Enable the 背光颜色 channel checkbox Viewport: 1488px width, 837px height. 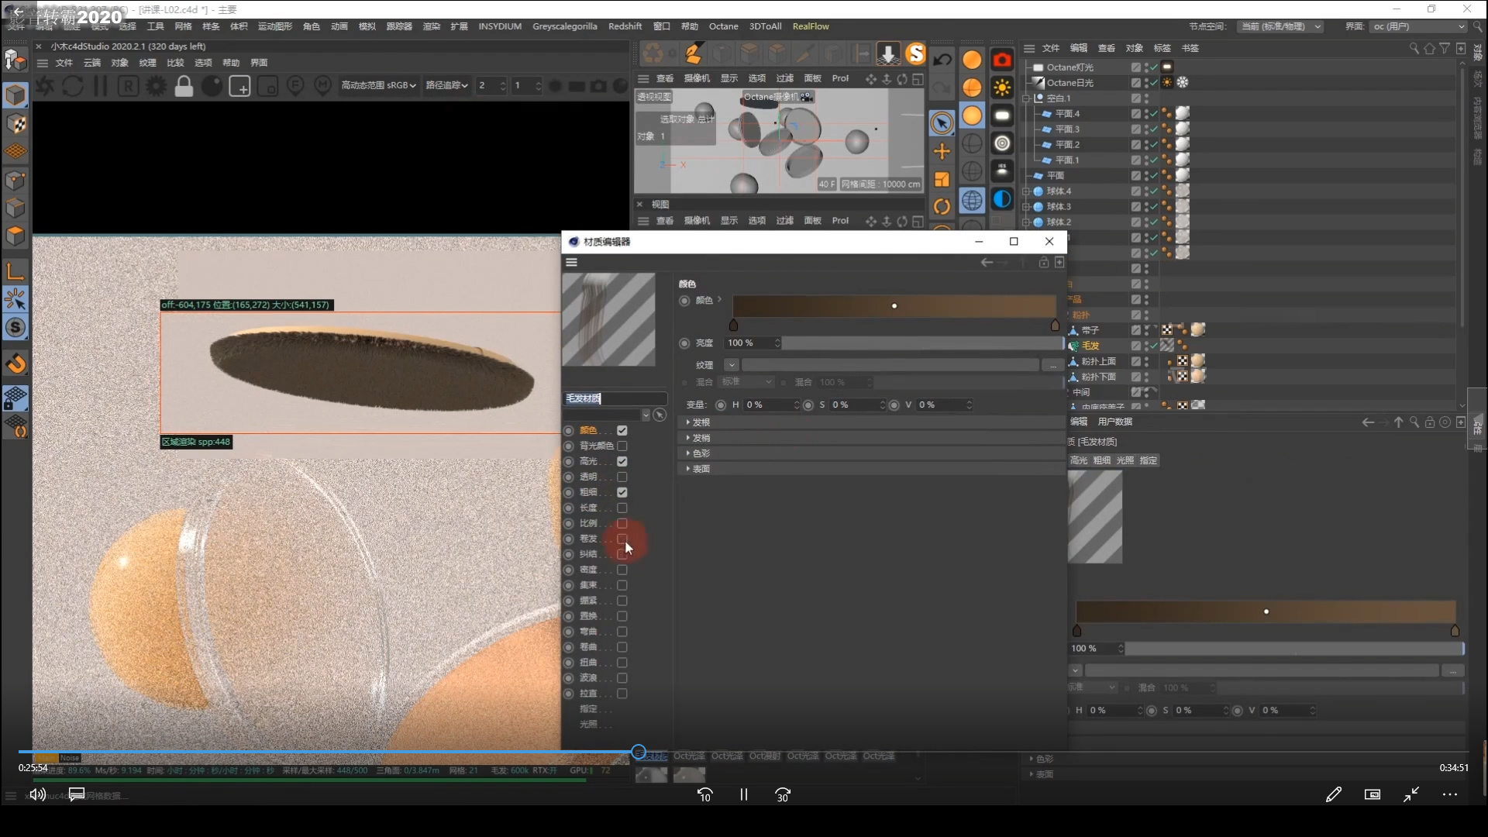(x=622, y=446)
